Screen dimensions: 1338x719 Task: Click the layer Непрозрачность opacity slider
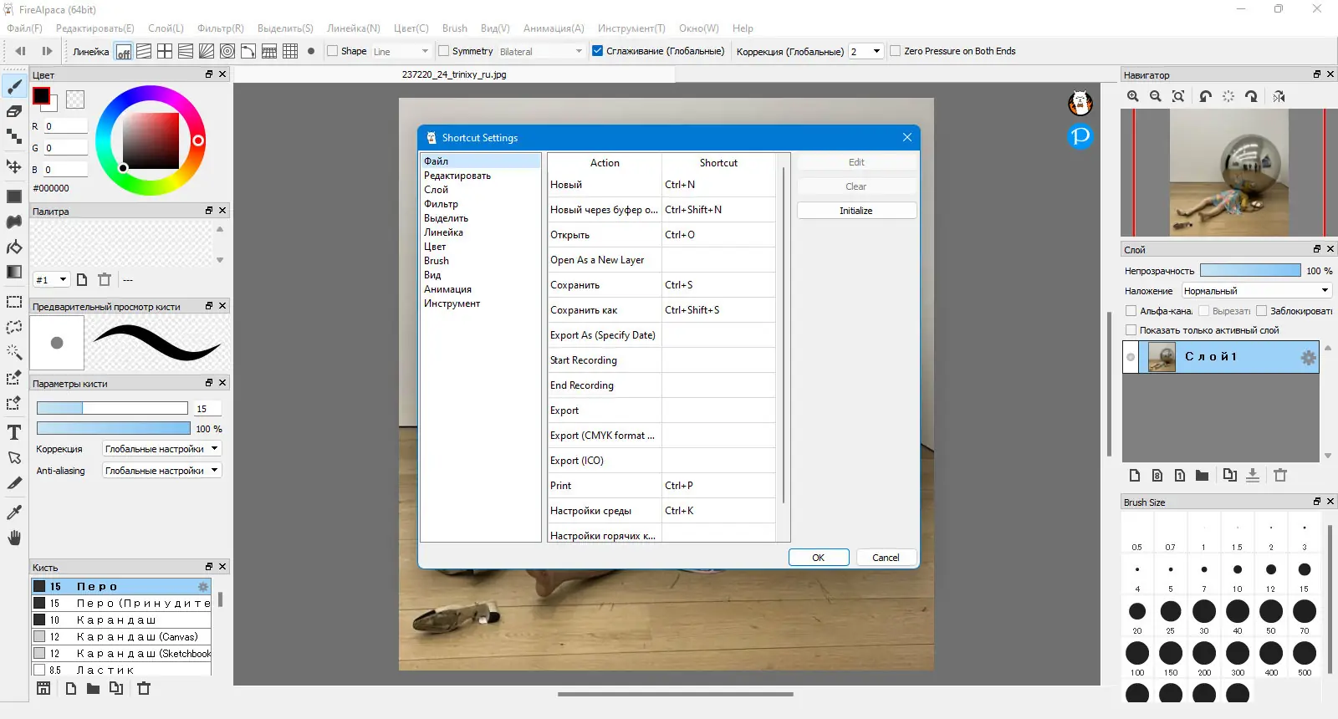1250,271
